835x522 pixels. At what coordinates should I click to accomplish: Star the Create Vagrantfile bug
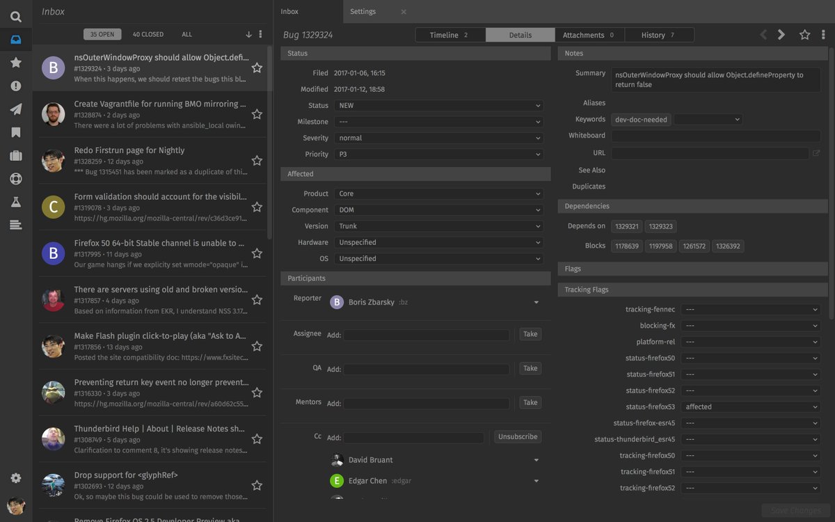click(257, 114)
